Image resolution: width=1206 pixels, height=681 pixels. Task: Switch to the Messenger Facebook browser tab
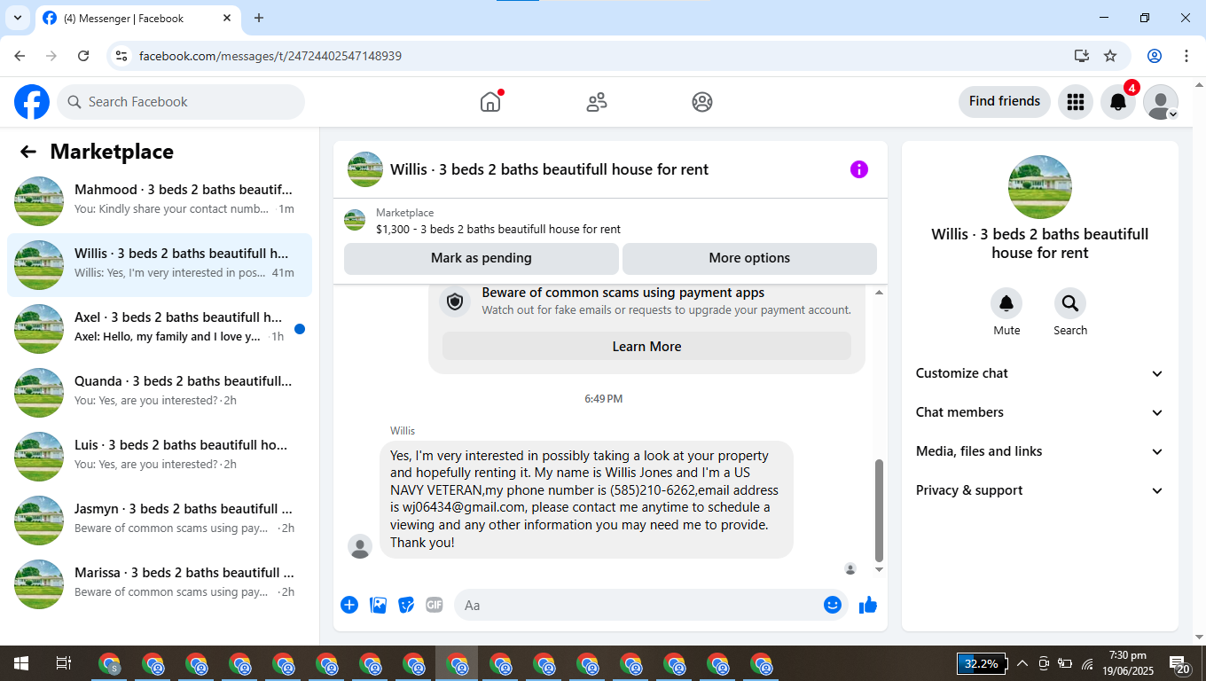click(x=137, y=18)
